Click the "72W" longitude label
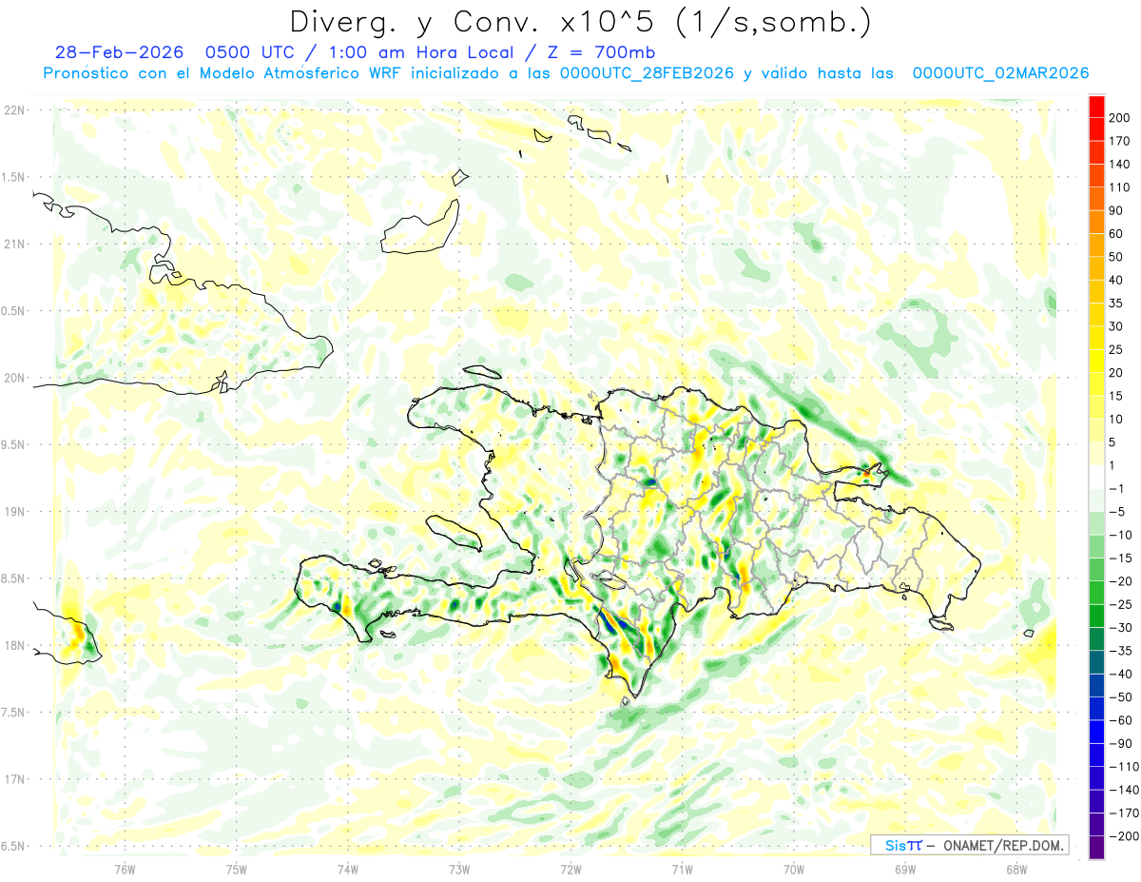The width and height of the screenshot is (1141, 882). [570, 869]
